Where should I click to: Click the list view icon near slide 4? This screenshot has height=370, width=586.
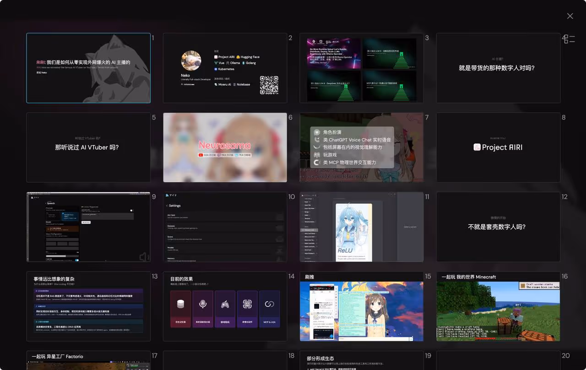pyautogui.click(x=569, y=39)
